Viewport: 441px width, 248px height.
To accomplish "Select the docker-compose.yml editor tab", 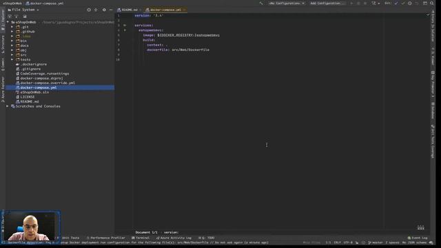I will [x=165, y=10].
